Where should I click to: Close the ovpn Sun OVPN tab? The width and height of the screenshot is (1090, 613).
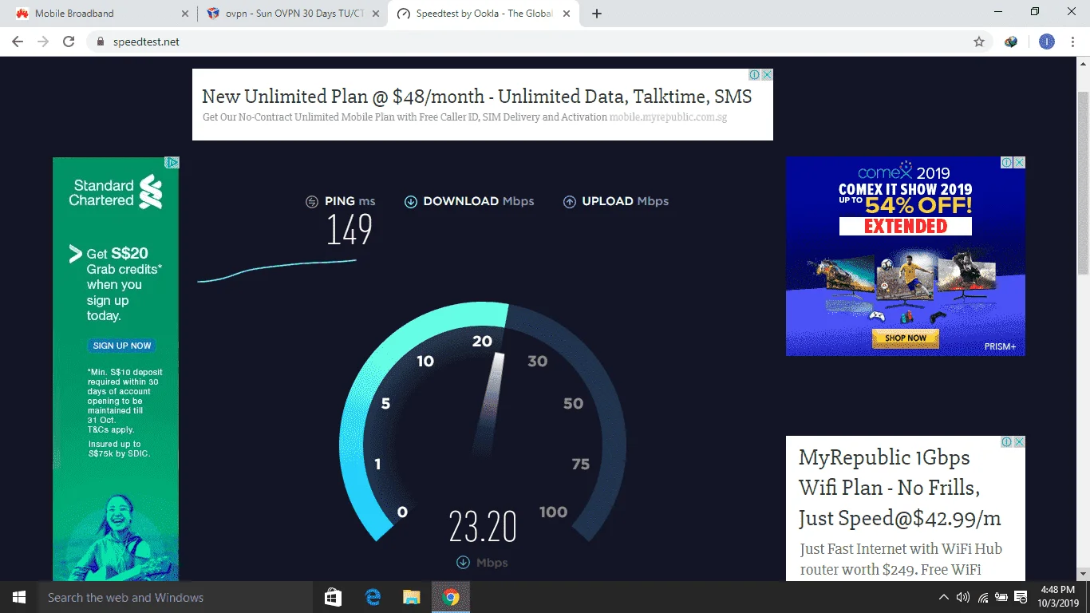[x=376, y=14]
